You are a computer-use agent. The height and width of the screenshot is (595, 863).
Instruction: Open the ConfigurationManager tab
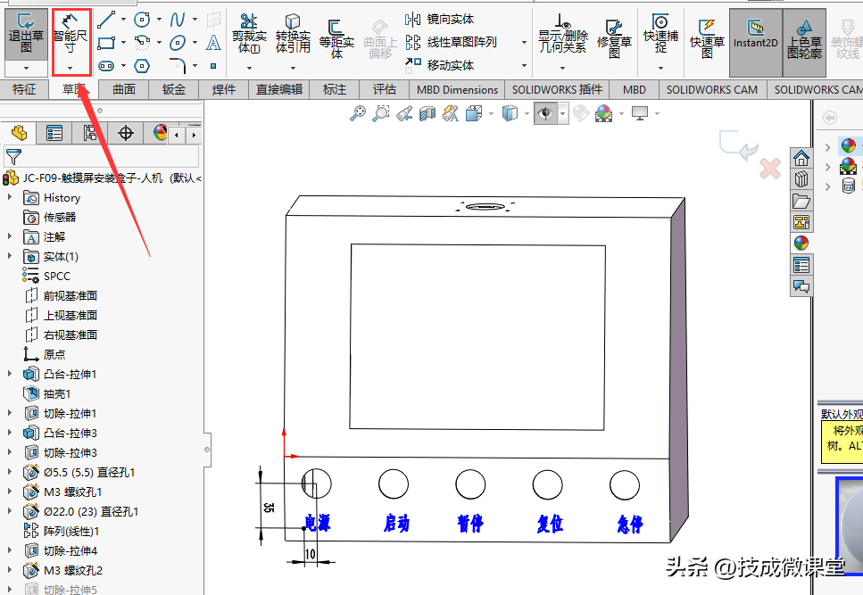tap(90, 133)
